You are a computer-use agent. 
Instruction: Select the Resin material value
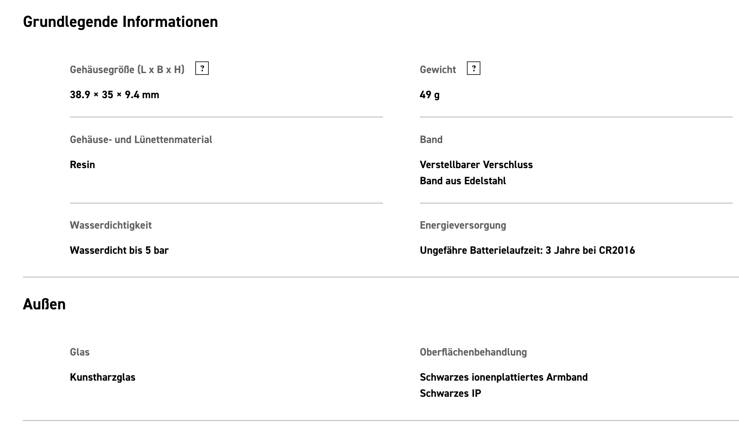pos(83,165)
